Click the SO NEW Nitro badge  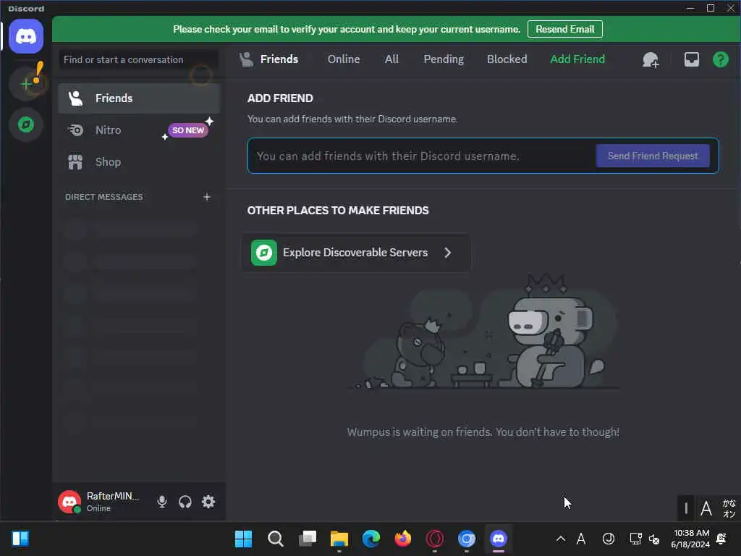[x=188, y=130]
